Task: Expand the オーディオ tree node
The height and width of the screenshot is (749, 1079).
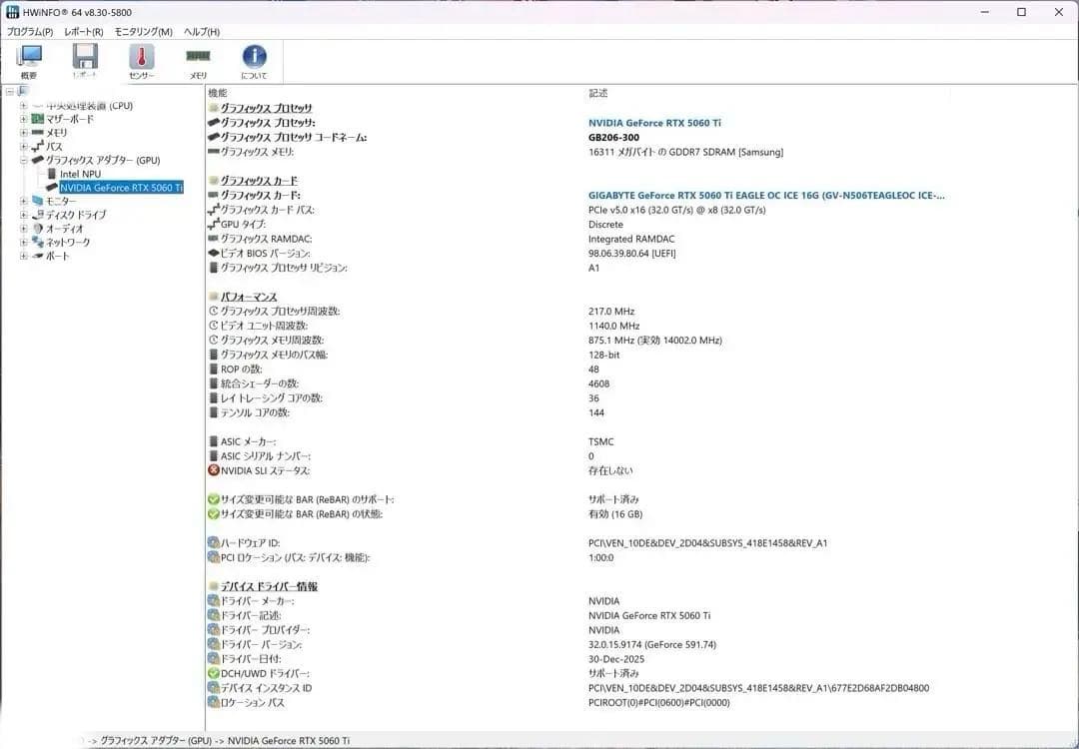Action: (x=23, y=229)
